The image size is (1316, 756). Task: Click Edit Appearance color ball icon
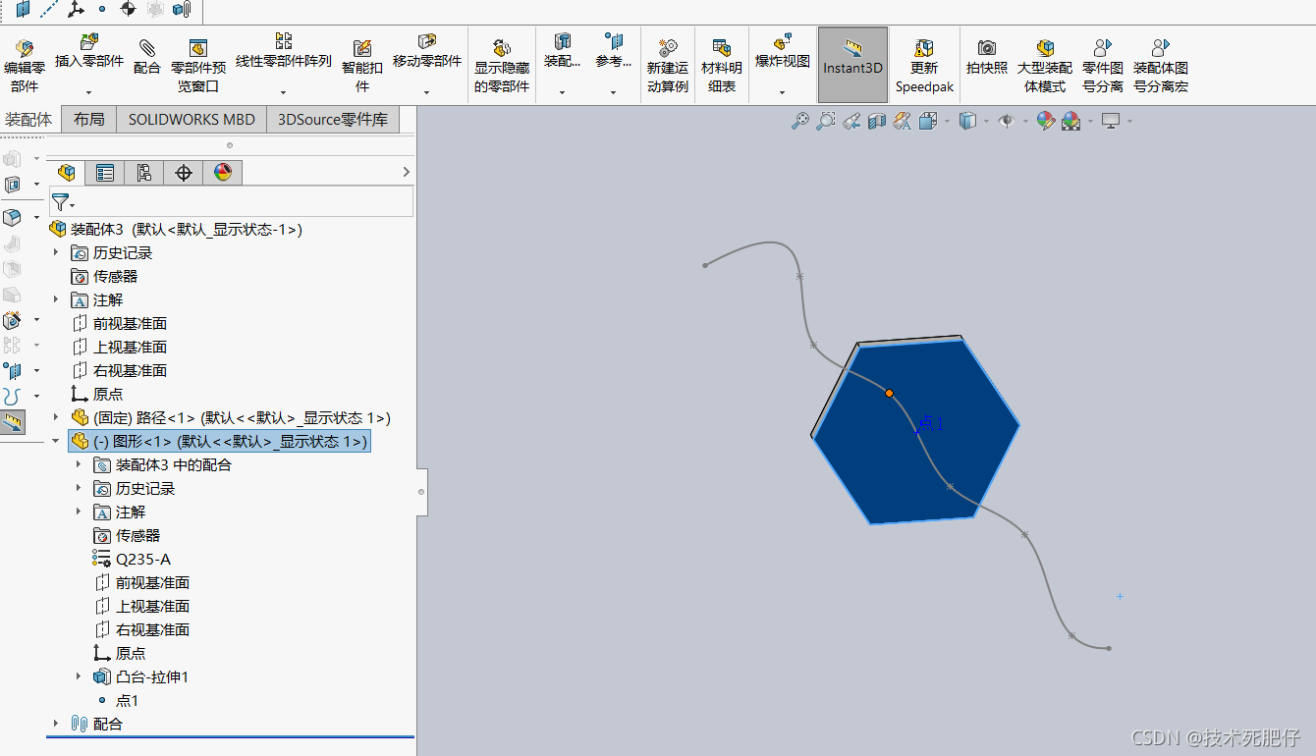[1046, 121]
